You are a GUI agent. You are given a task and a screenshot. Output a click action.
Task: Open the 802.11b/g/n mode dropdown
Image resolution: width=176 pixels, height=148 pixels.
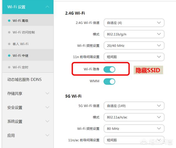tap(134, 34)
